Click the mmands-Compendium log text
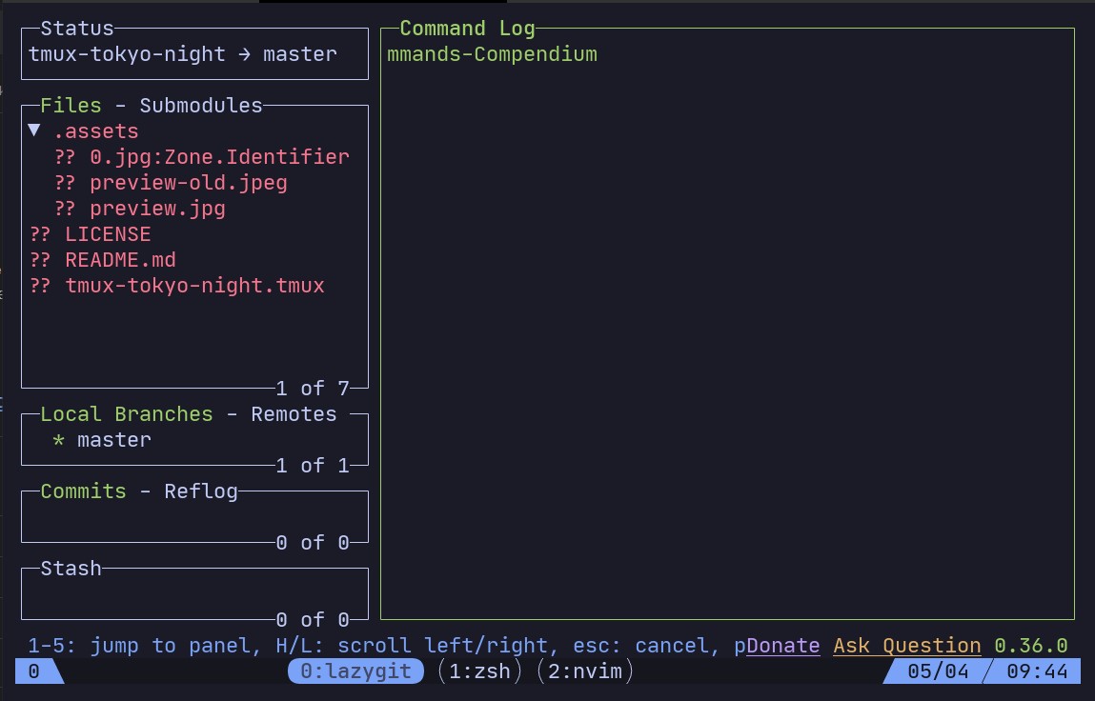 pyautogui.click(x=493, y=53)
